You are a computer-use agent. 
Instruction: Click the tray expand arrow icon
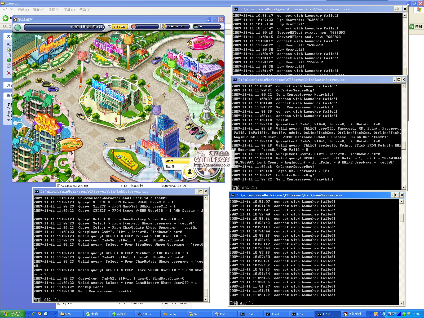tap(385, 314)
